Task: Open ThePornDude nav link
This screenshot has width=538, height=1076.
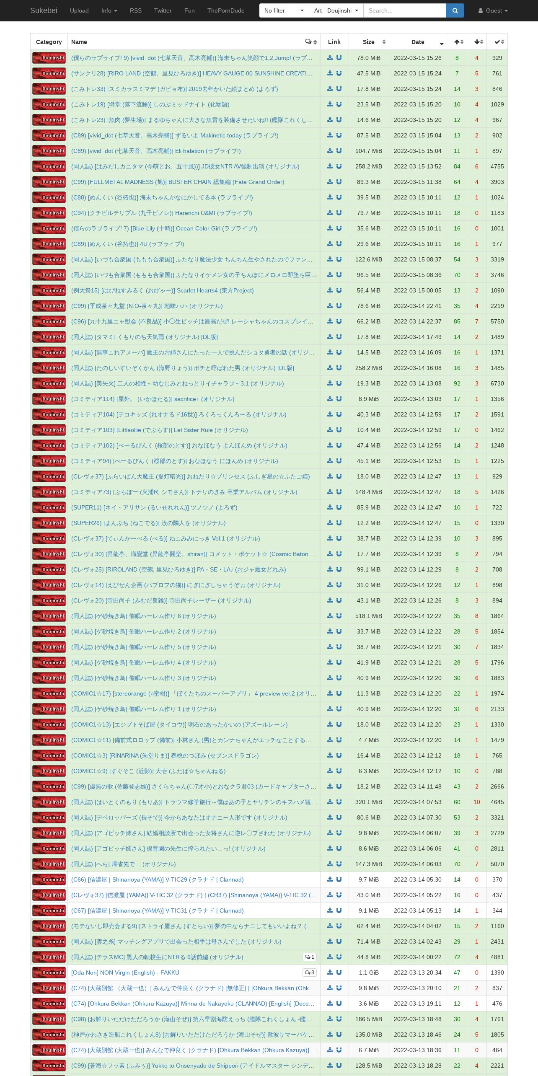Action: click(x=226, y=10)
